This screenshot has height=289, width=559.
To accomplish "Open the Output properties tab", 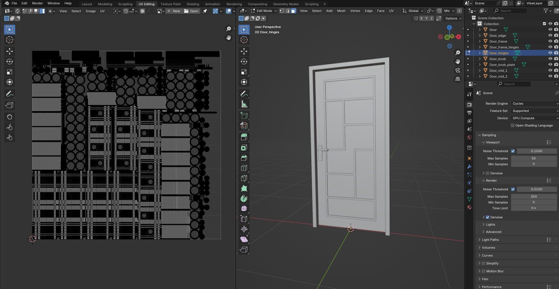I will [x=469, y=113].
